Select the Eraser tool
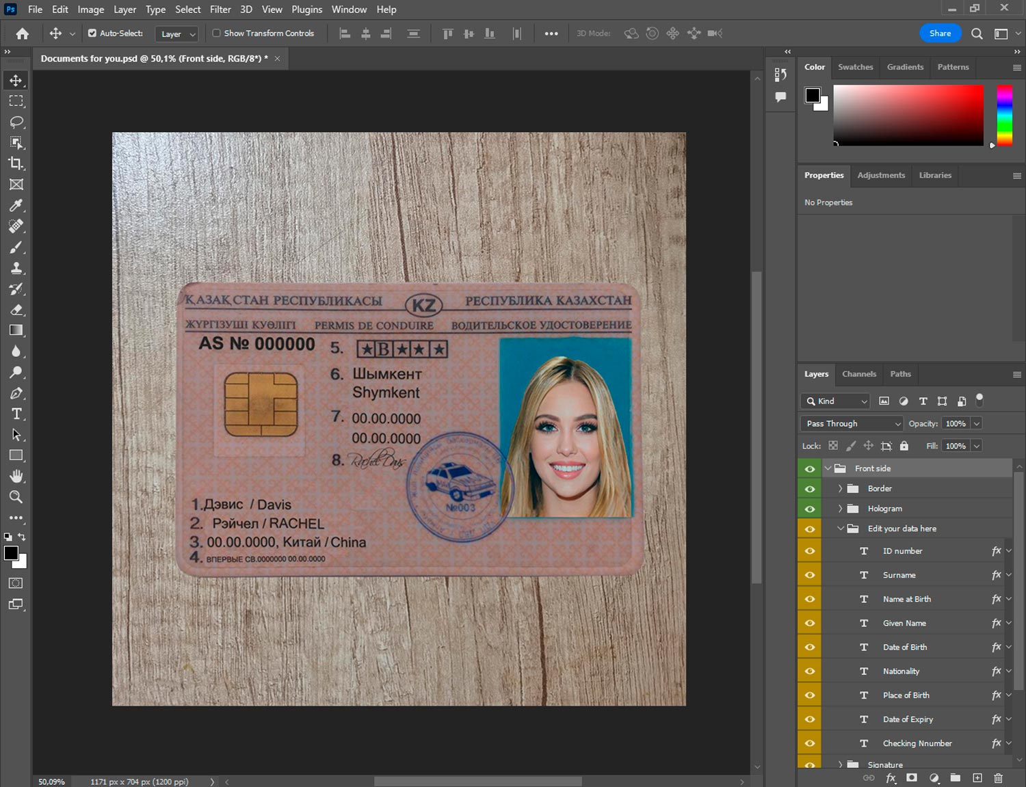This screenshot has height=787, width=1026. pos(16,310)
